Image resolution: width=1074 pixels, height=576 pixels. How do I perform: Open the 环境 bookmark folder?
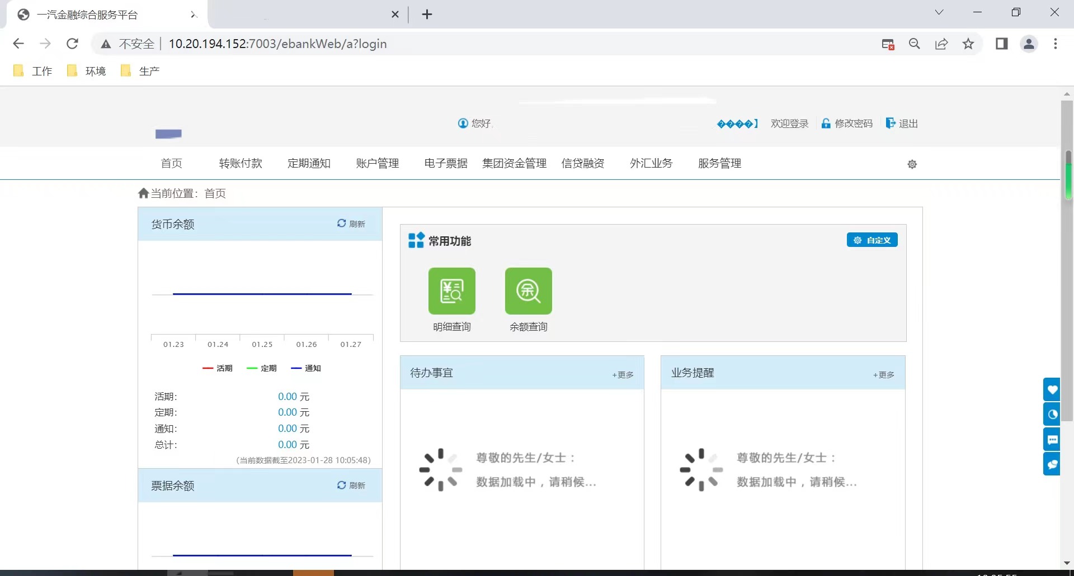(86, 71)
